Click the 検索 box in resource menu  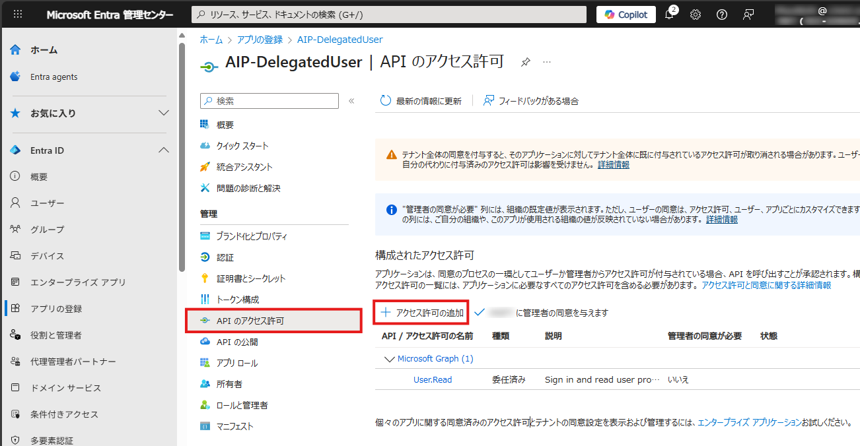[x=269, y=101]
